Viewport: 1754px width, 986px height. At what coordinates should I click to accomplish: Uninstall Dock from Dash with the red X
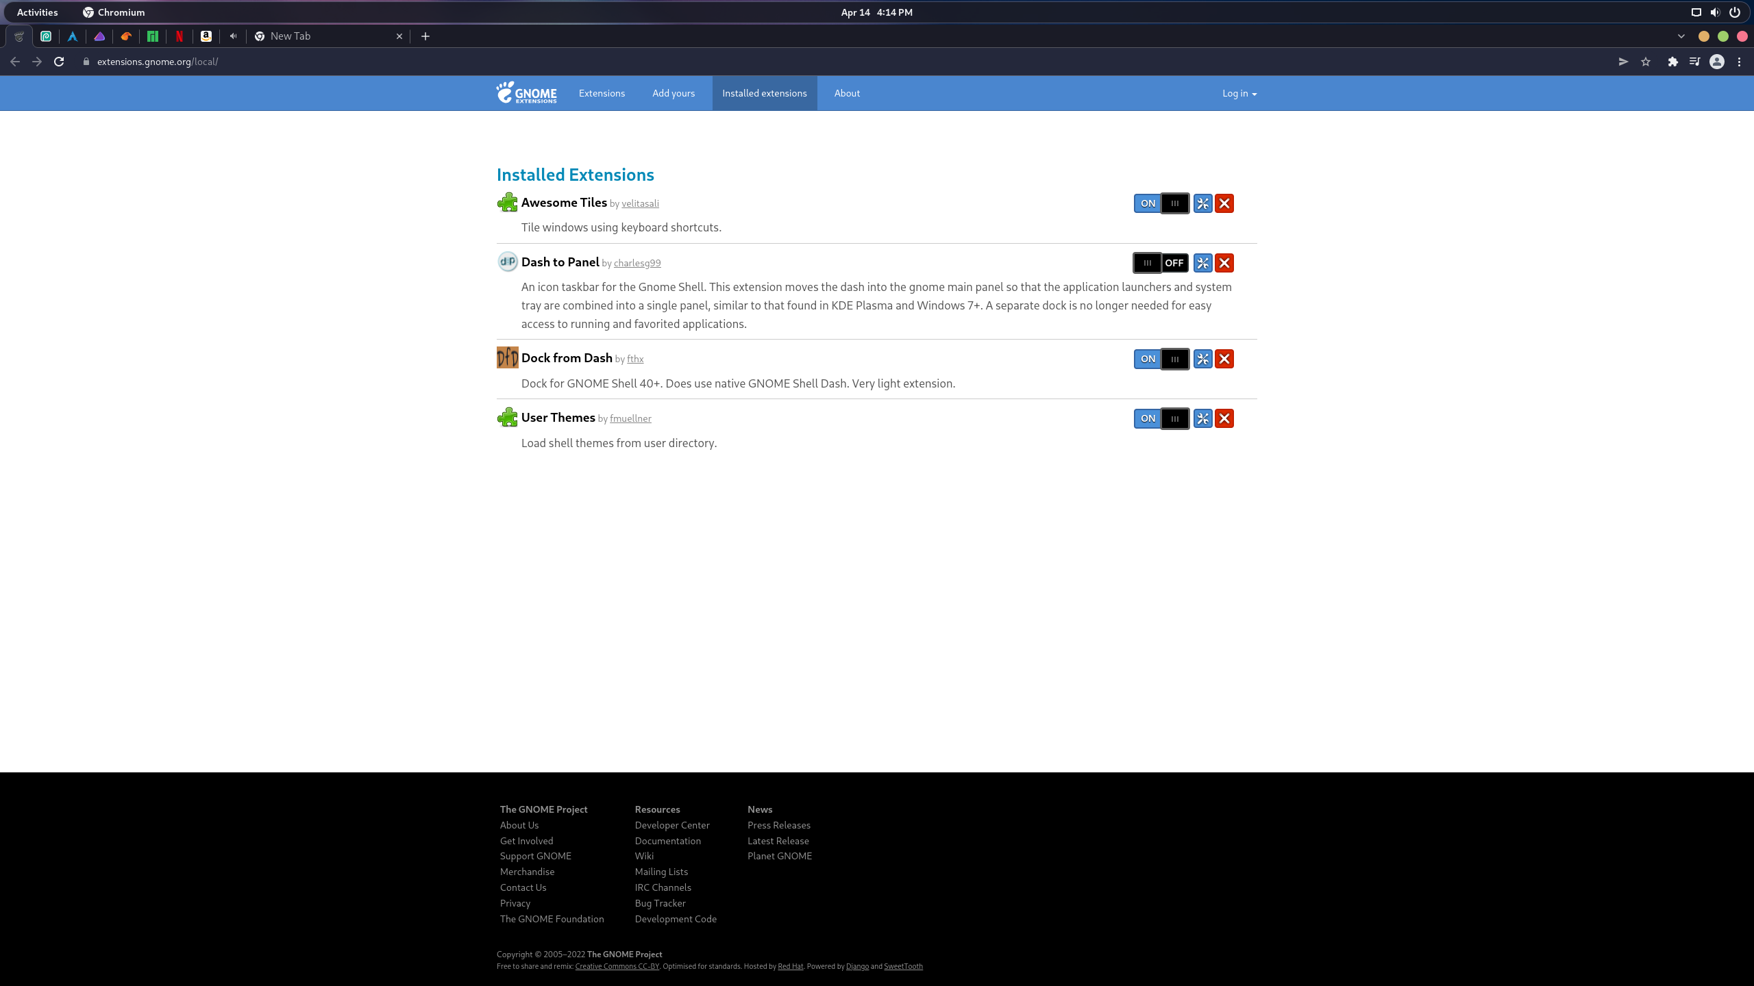click(x=1224, y=359)
